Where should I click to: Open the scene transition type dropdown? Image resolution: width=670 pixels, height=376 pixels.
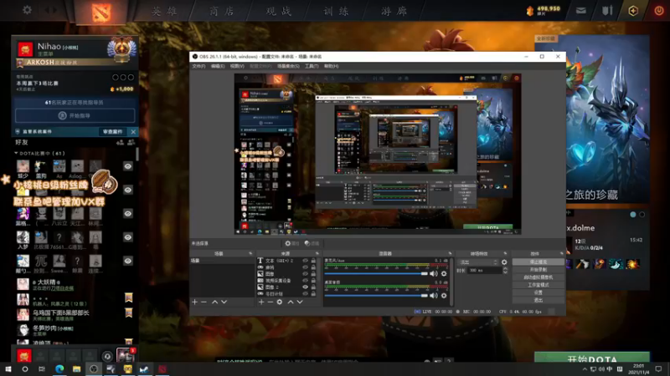[x=477, y=262]
